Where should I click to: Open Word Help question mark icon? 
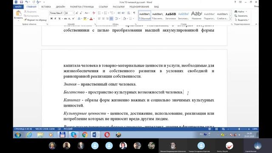(235, 2)
